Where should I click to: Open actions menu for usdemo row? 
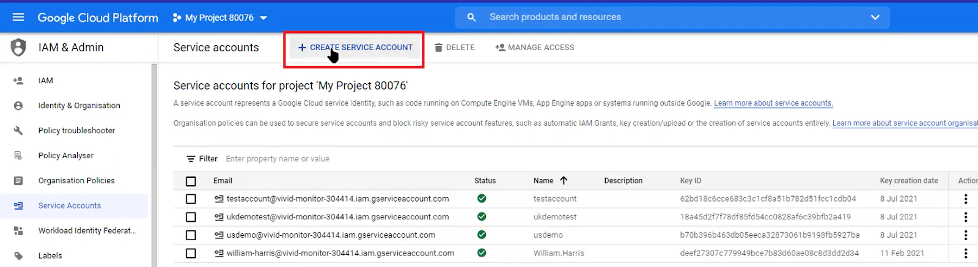pyautogui.click(x=966, y=235)
